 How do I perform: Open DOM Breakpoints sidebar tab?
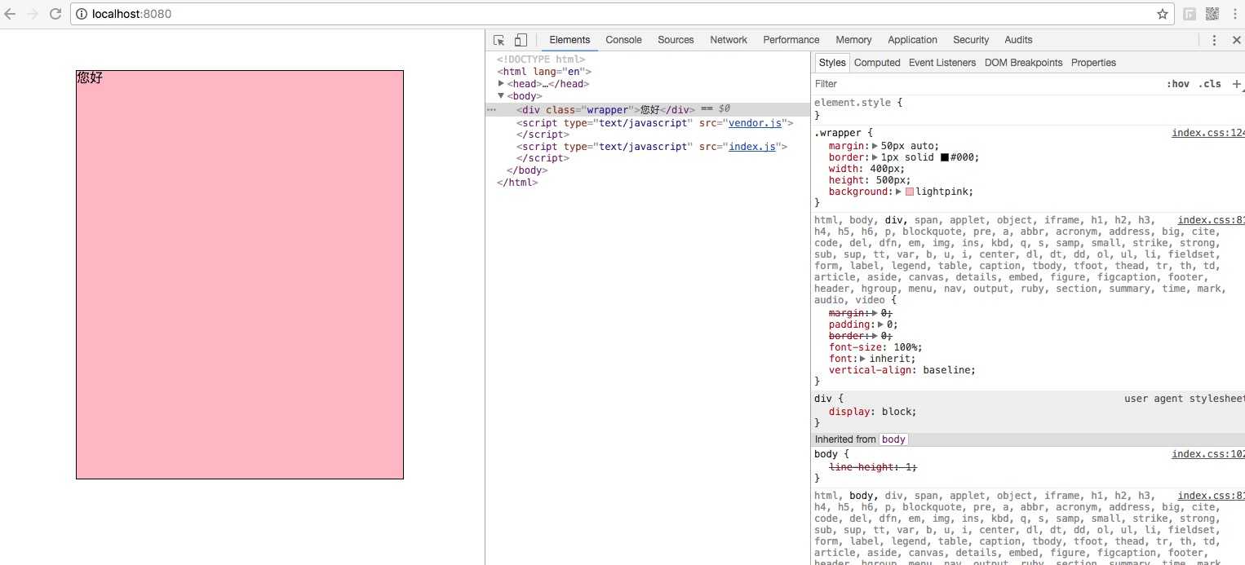1023,63
